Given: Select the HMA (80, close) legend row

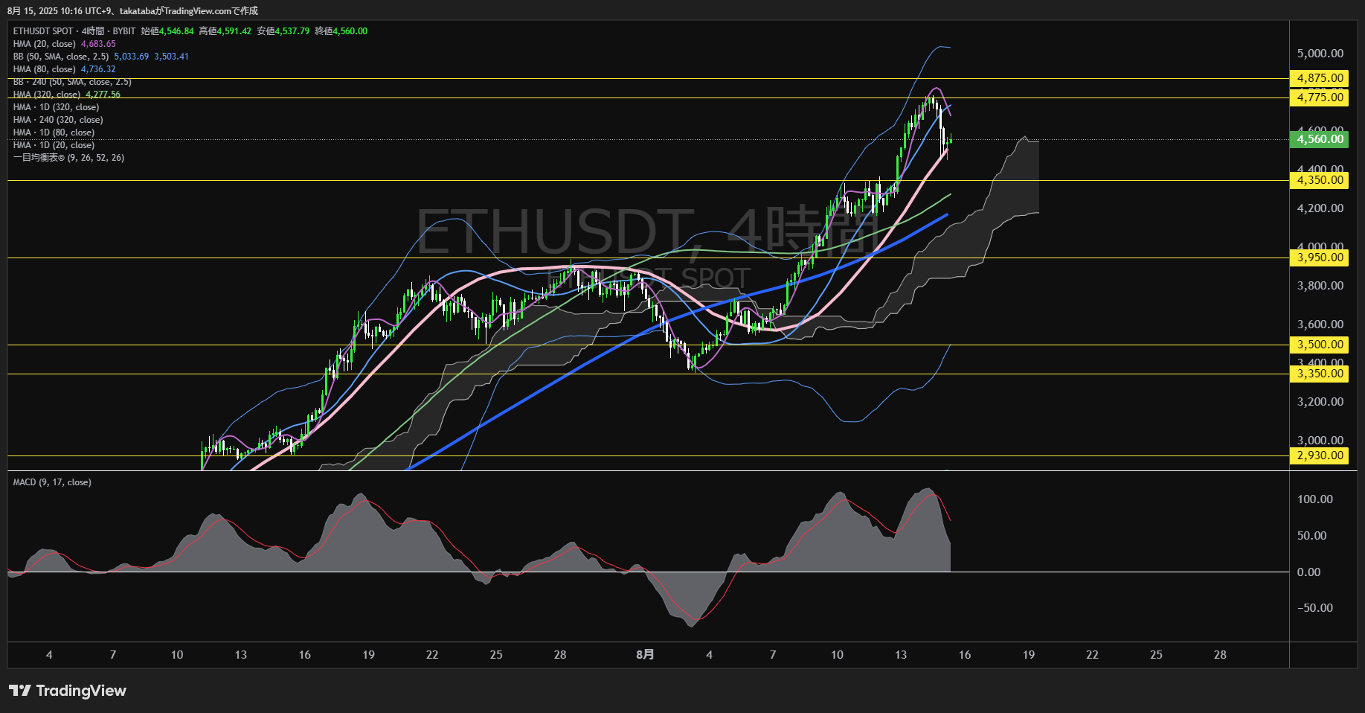Looking at the screenshot, I should coord(45,69).
